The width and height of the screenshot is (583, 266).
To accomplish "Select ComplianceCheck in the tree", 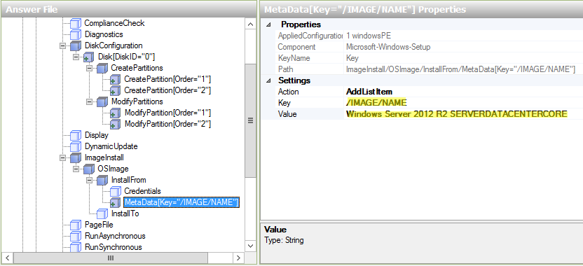I will [x=114, y=23].
